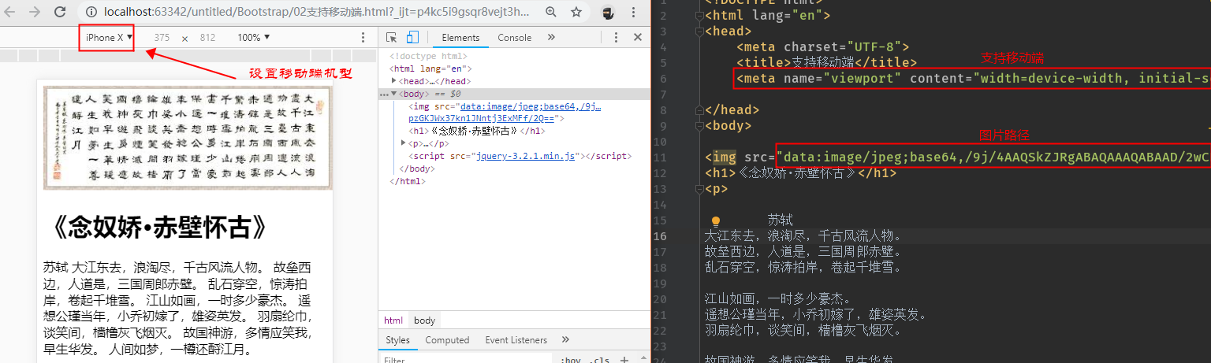Bookmark this page with the star icon

click(576, 13)
